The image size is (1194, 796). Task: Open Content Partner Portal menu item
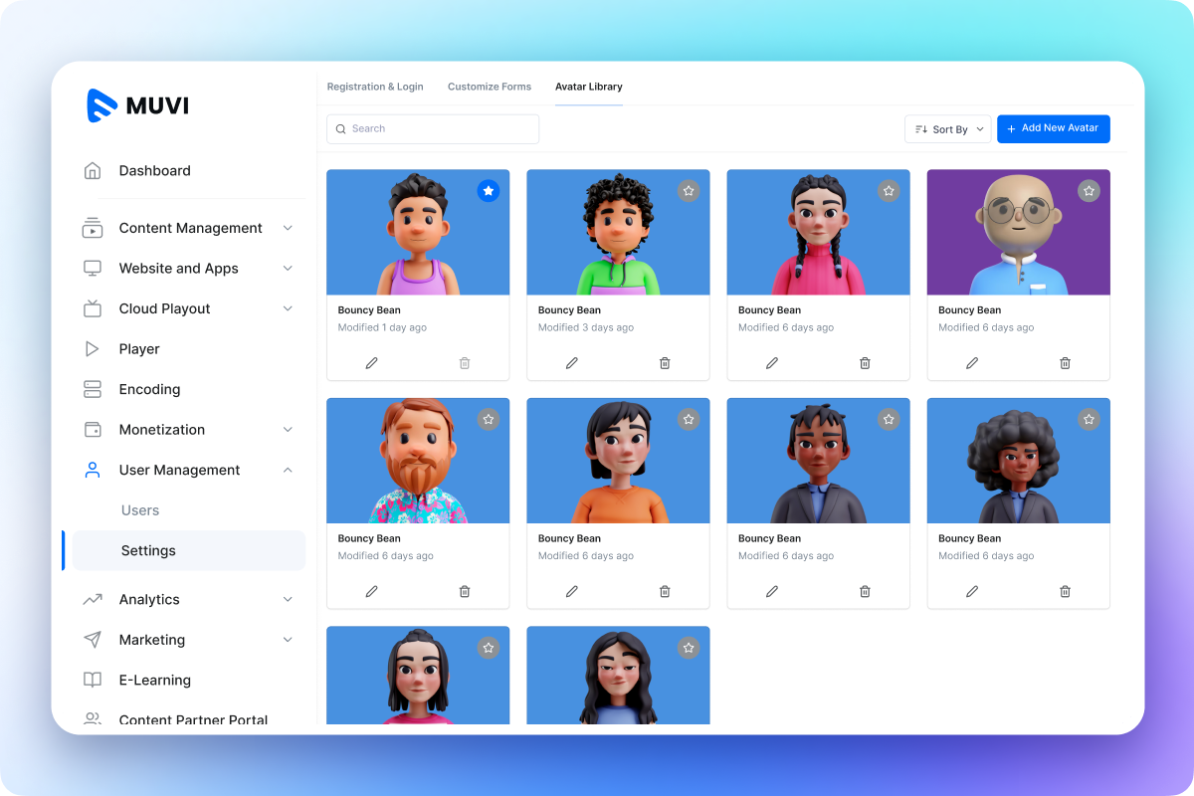(x=193, y=719)
